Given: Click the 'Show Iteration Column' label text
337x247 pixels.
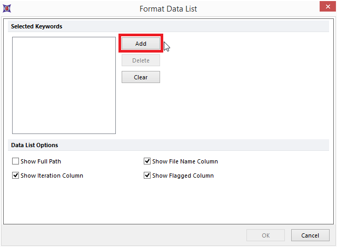Looking at the screenshot, I should (x=52, y=176).
